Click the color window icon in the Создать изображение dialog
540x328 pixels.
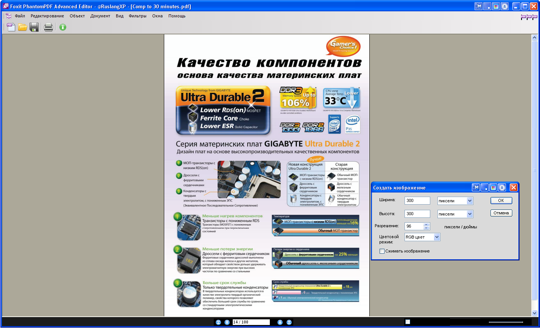click(493, 187)
